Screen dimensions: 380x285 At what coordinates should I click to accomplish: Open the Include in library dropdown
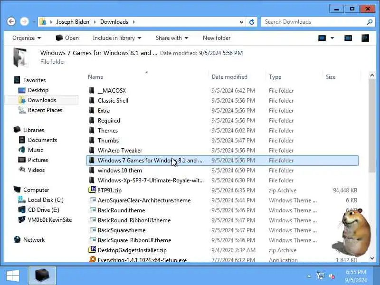[x=117, y=38]
